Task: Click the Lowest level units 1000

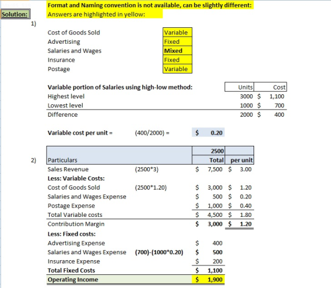Action: click(246, 105)
